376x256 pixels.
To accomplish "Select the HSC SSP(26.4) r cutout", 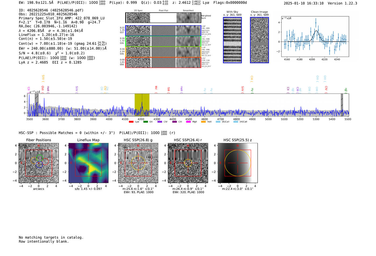I will [x=188, y=163].
